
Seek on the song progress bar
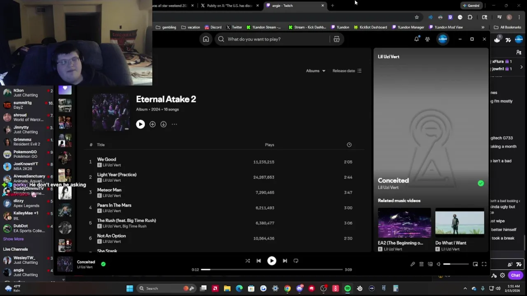pos(272,270)
